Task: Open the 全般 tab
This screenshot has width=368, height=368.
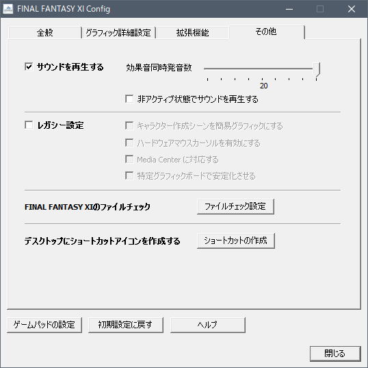Action: tap(45, 32)
